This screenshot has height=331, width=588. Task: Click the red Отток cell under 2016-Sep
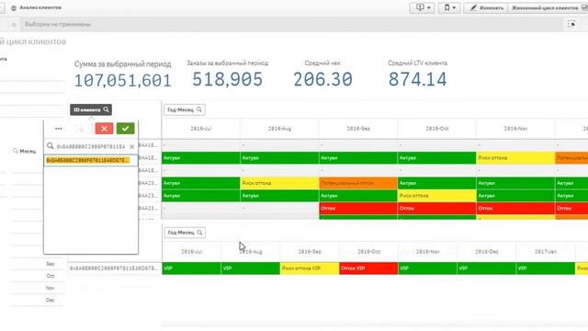(358, 209)
